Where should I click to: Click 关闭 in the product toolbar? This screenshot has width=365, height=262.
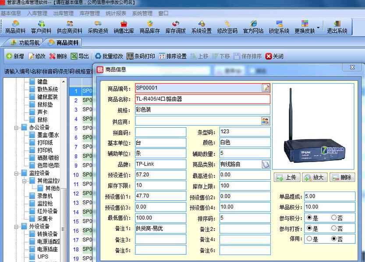coord(274,56)
